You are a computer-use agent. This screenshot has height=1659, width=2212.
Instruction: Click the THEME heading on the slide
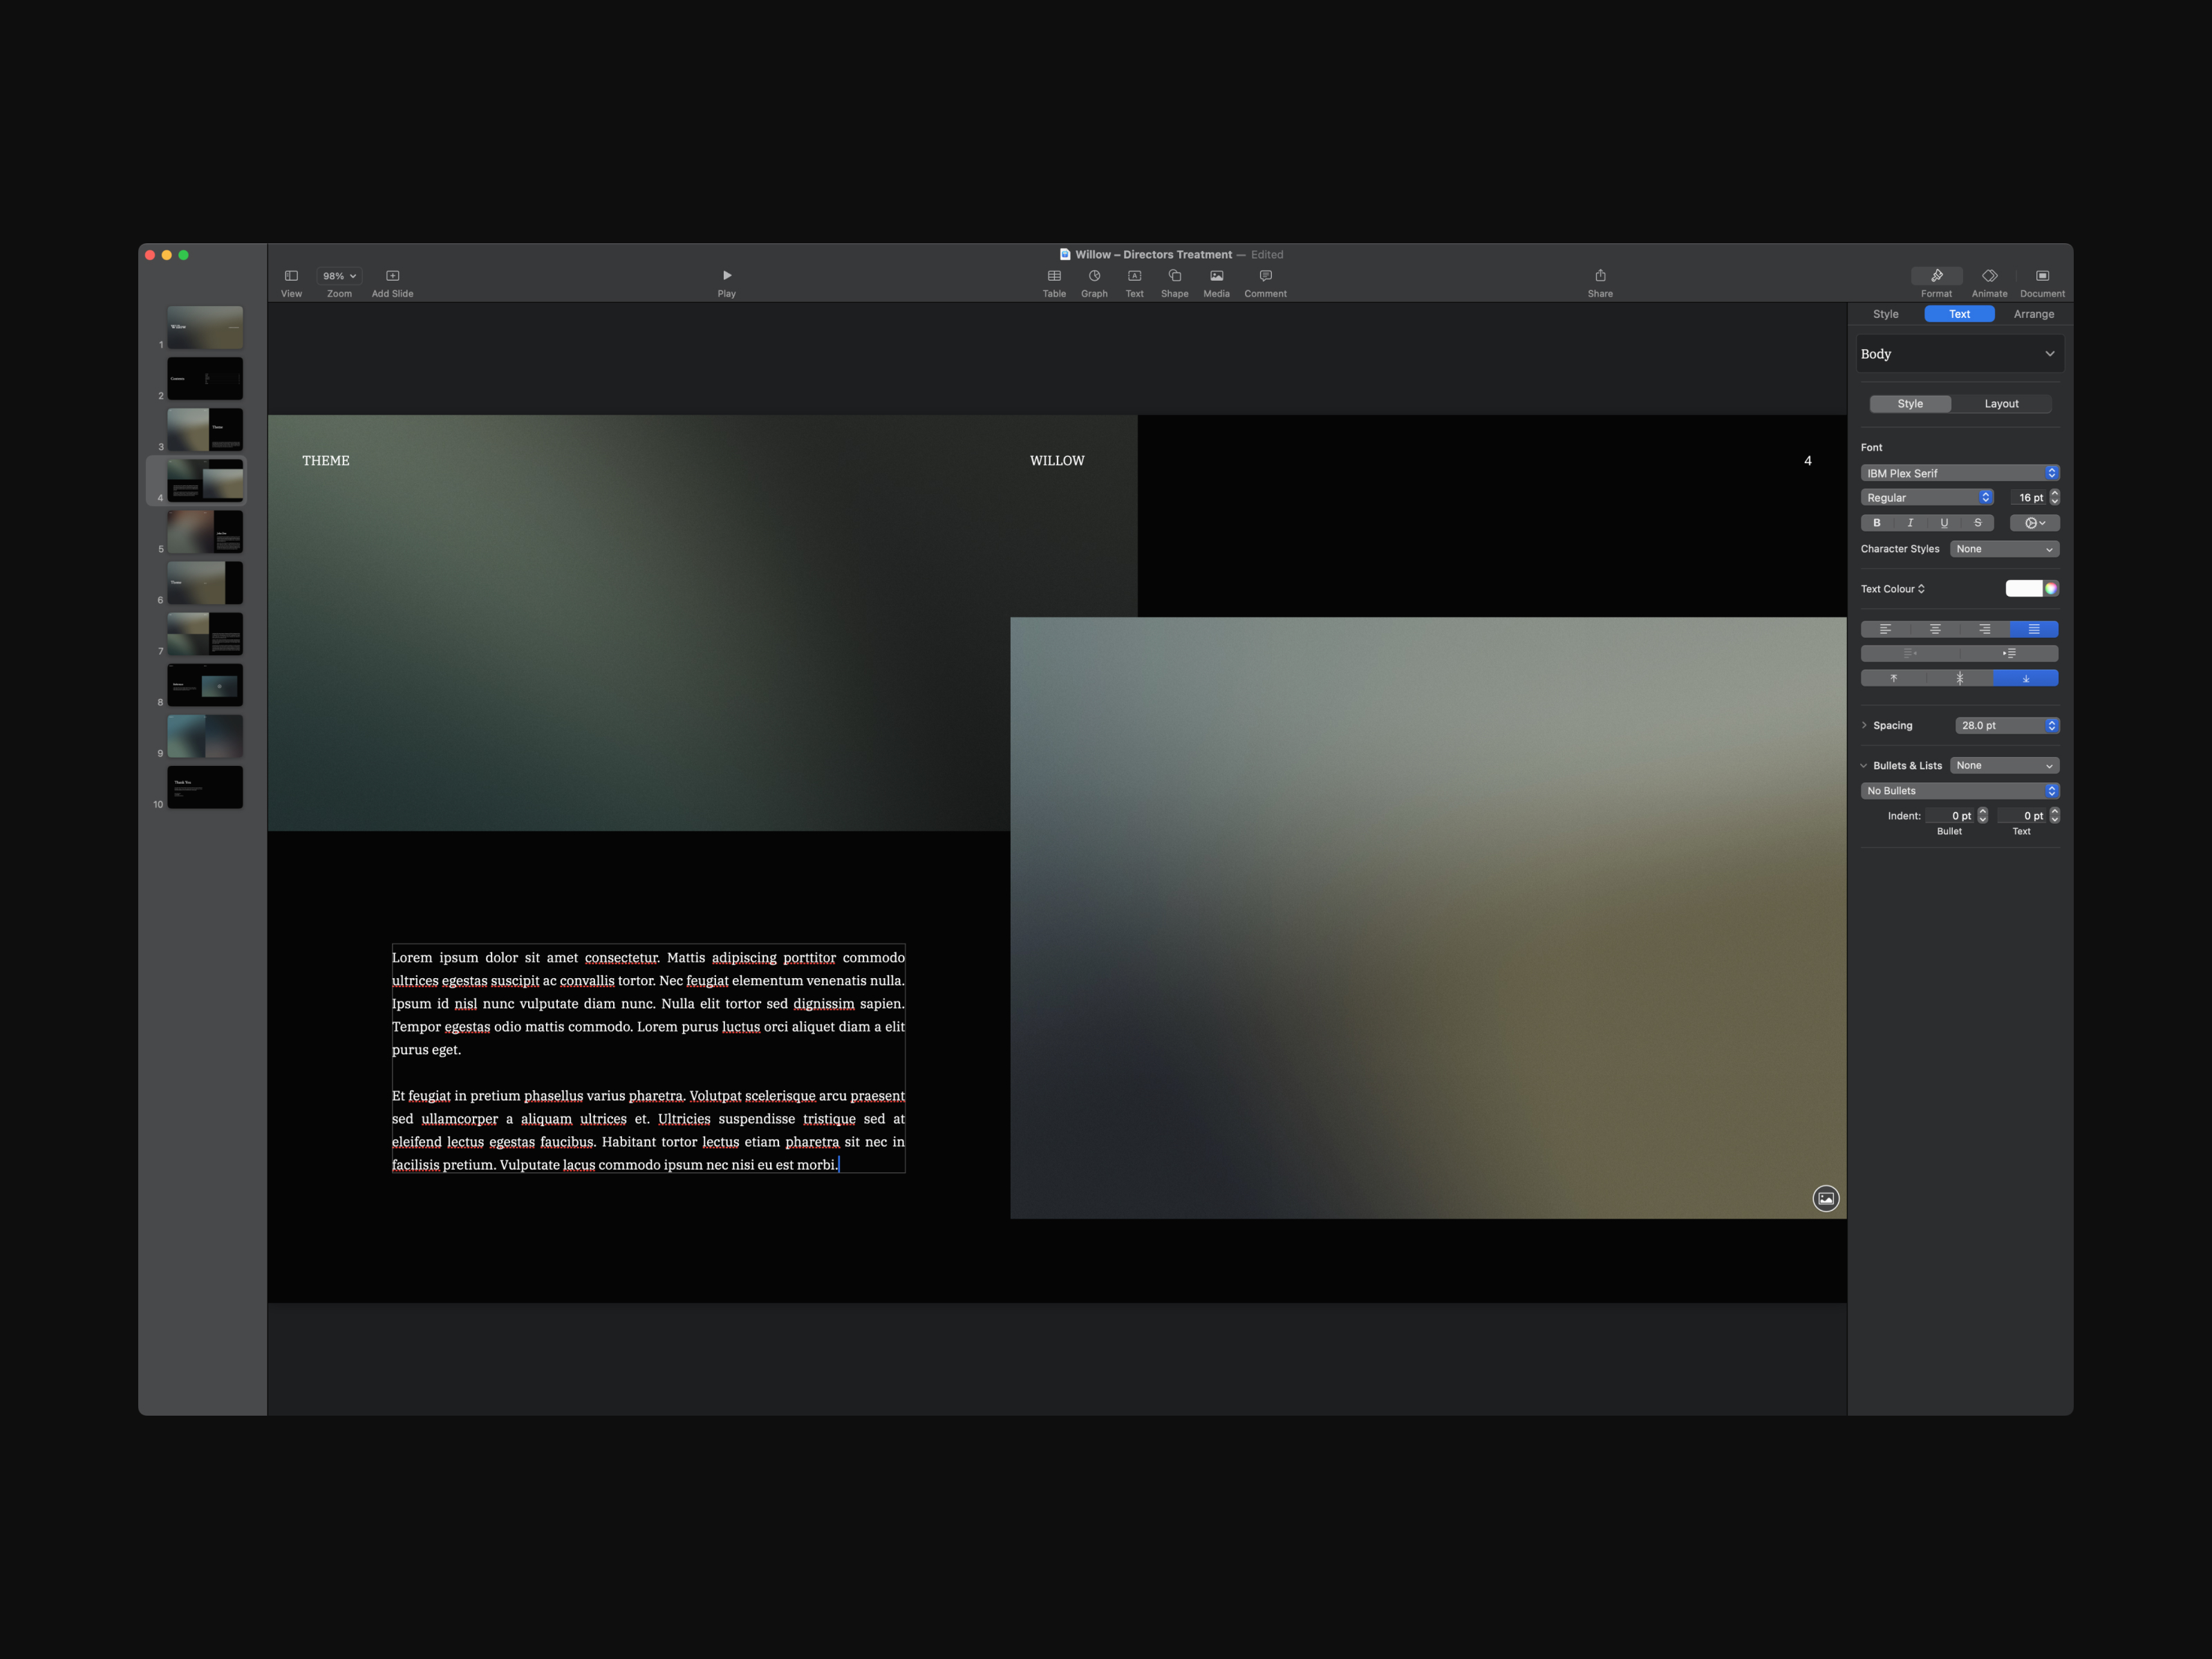pyautogui.click(x=326, y=461)
